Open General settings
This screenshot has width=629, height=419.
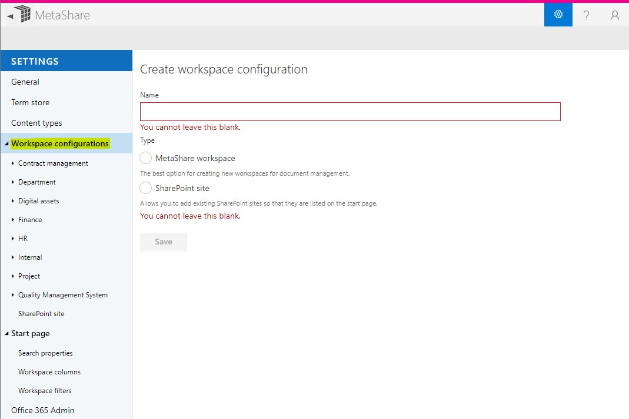[x=25, y=82]
